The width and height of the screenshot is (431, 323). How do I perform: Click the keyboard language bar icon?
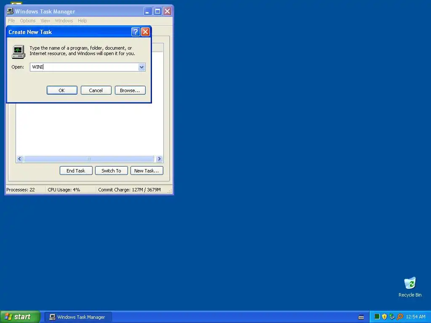coord(361,317)
